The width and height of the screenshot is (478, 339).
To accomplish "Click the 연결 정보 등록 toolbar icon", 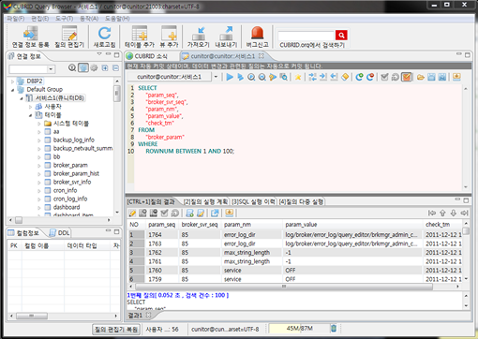I will [x=30, y=34].
